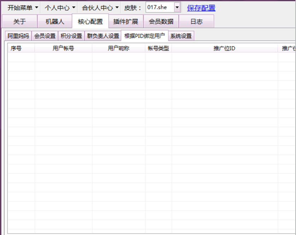Click the 017.she skin input field
296x235 pixels.
click(160, 7)
